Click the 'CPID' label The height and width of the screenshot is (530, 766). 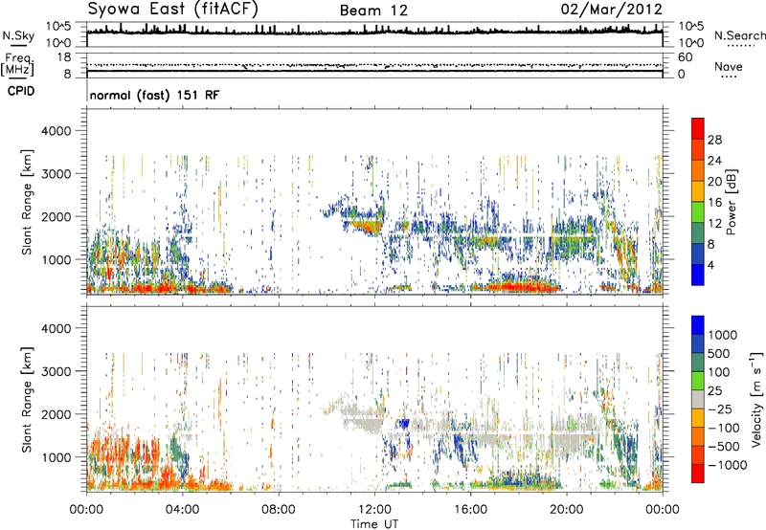tap(21, 91)
